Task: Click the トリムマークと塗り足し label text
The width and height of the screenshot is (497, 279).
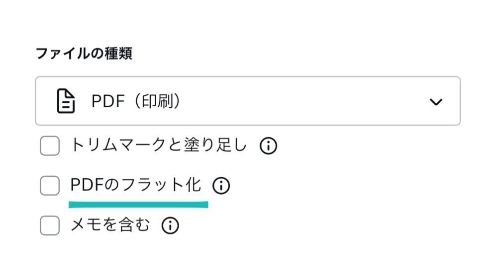Action: [x=158, y=145]
